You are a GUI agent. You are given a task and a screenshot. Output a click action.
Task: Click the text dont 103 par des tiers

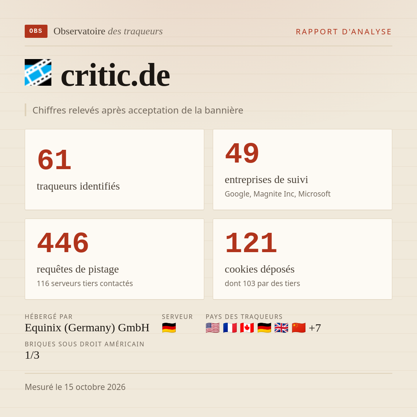[x=262, y=283]
